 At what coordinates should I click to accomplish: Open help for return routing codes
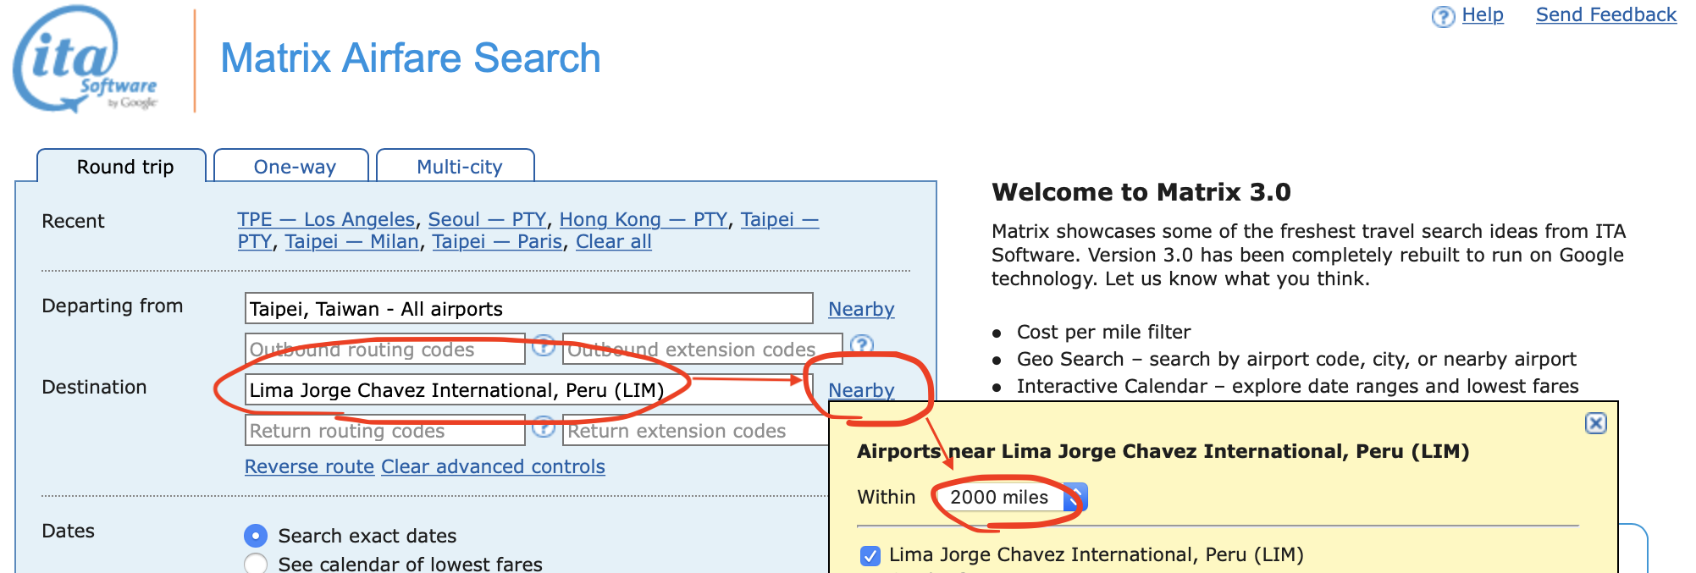pyautogui.click(x=544, y=427)
